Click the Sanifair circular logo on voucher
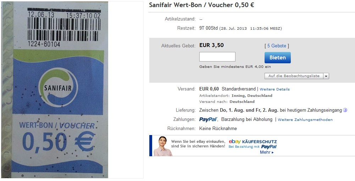 pos(58,88)
